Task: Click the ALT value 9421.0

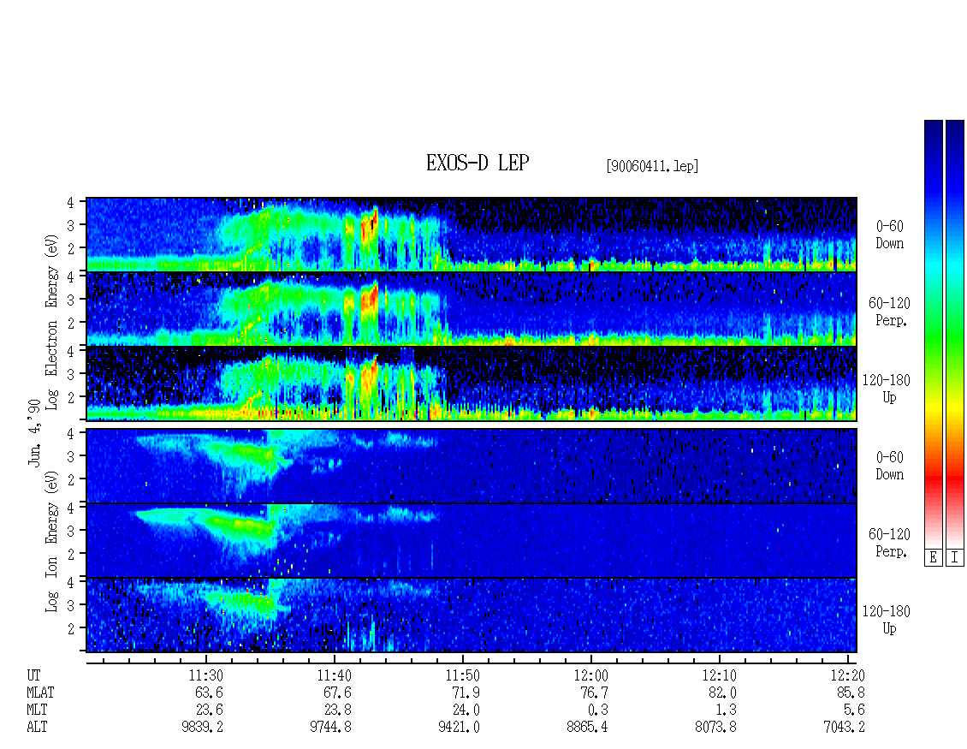Action: pos(459,728)
